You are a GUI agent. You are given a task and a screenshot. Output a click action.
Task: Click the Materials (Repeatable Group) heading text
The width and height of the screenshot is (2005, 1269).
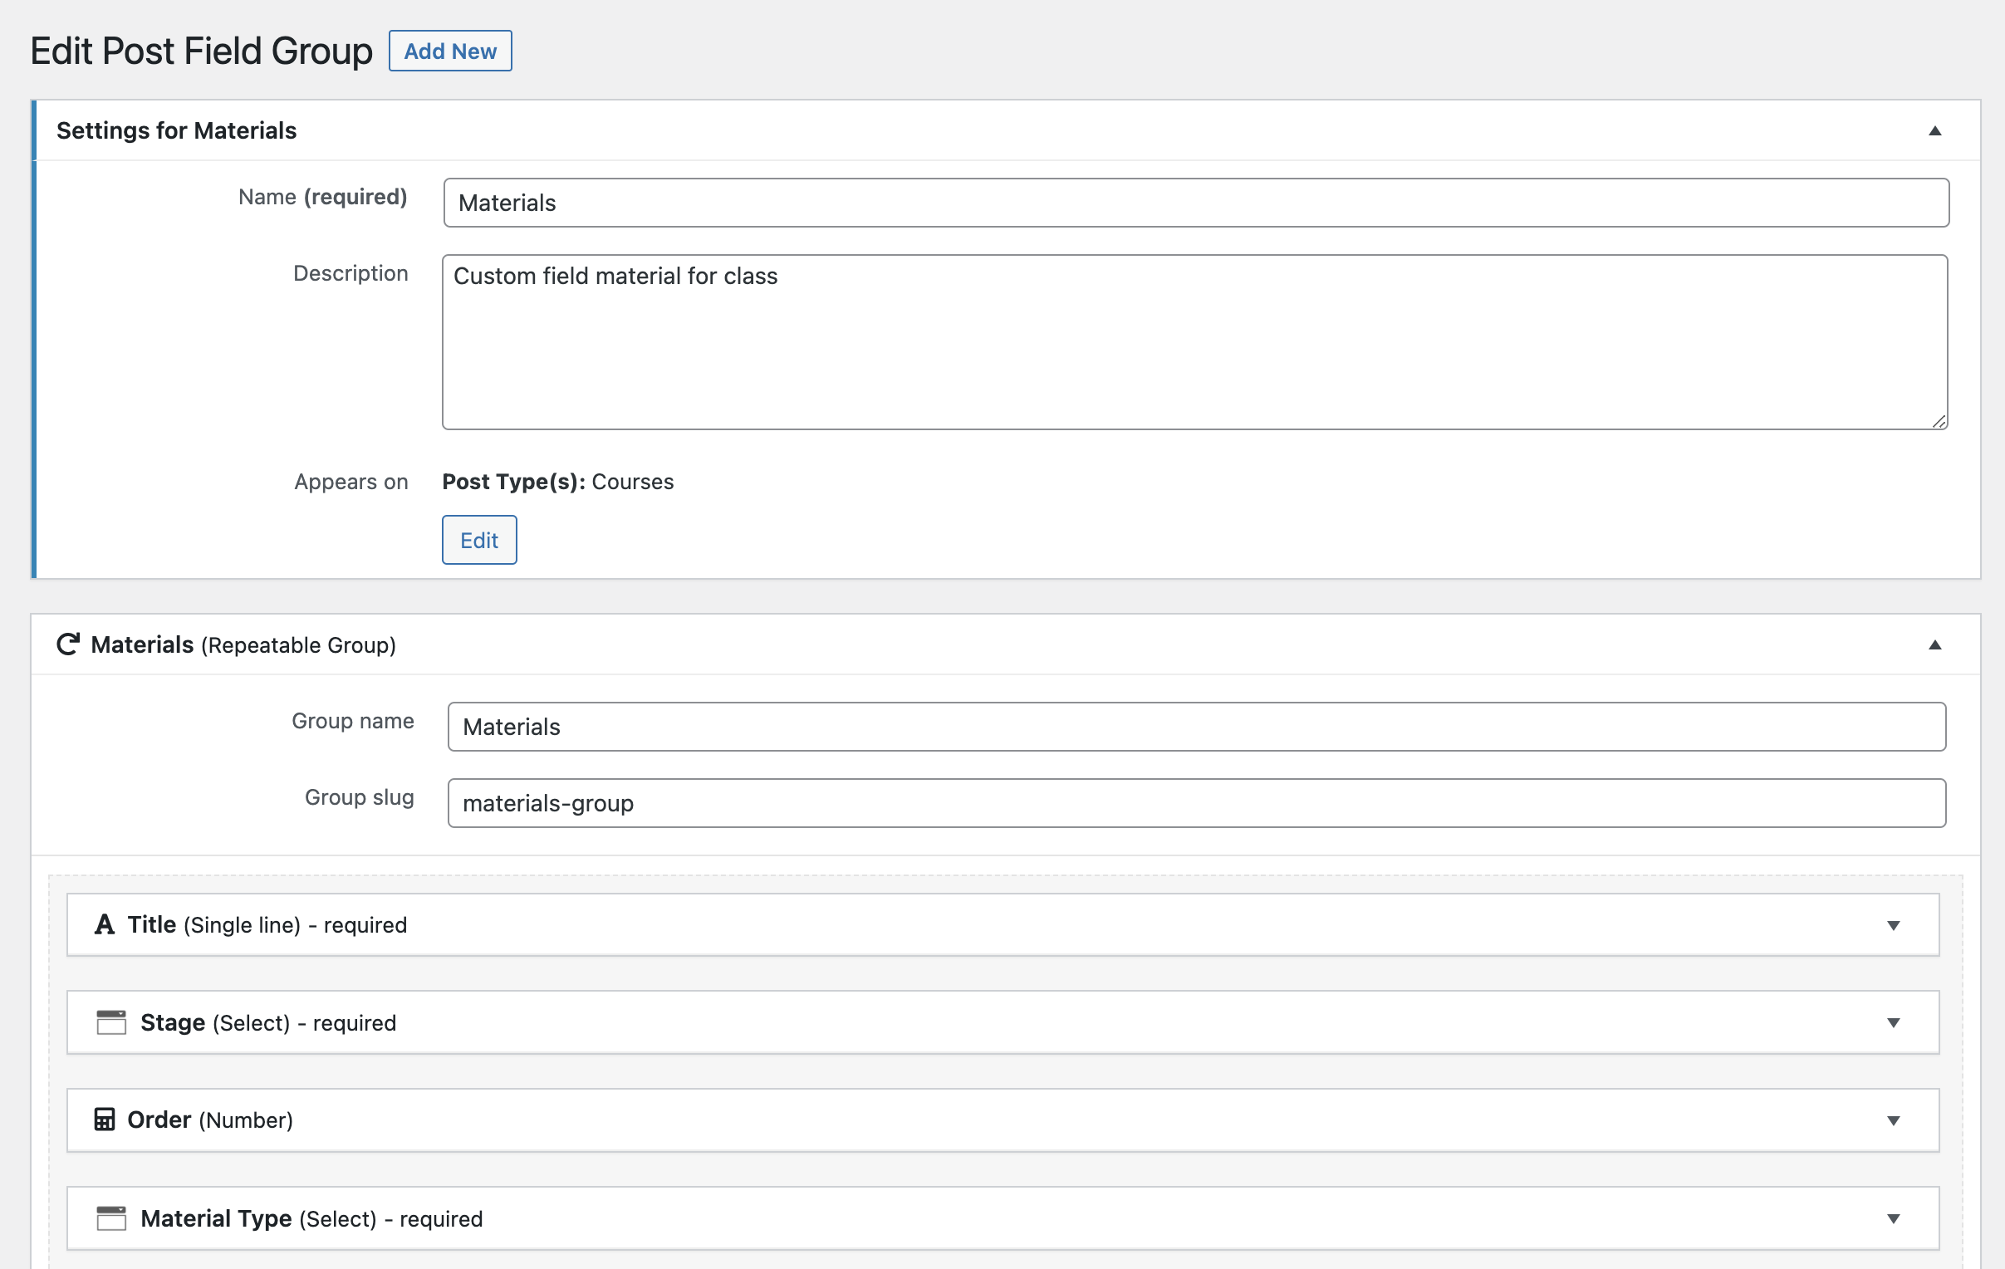tap(243, 645)
